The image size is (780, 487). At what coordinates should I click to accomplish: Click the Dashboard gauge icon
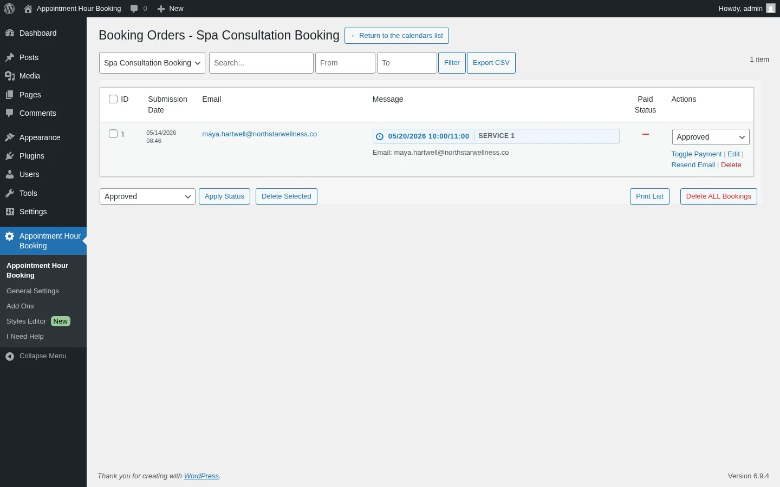[10, 33]
